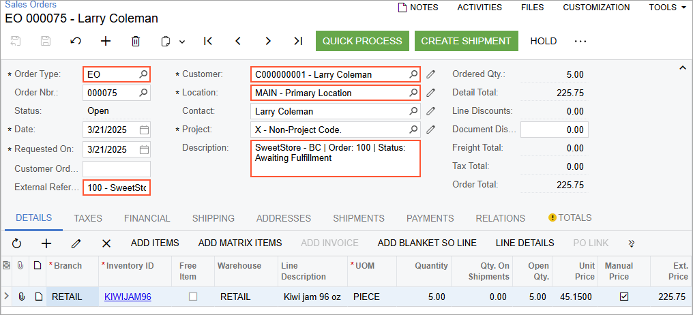Delete the current sales order
This screenshot has height=315, width=693.
pyautogui.click(x=136, y=41)
